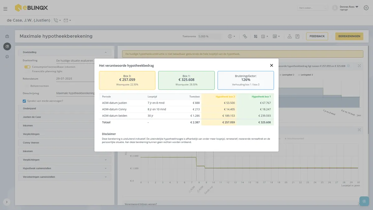The width and height of the screenshot is (373, 210).
Task: Open the sidebar info circle icon
Action: click(7, 57)
